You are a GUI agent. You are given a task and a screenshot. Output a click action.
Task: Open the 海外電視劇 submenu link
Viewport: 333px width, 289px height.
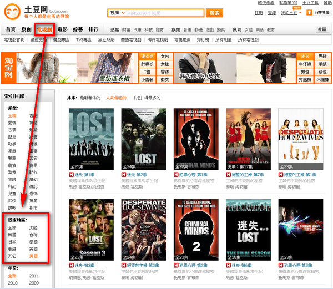click(158, 40)
